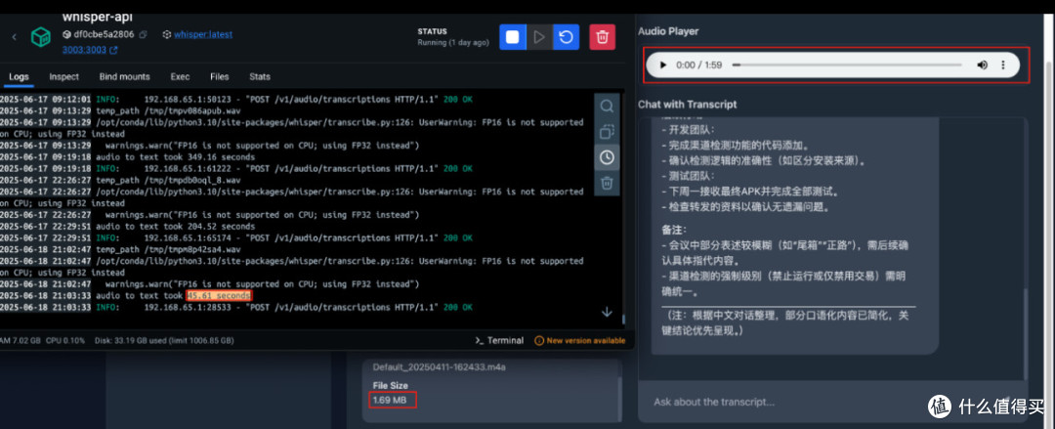Screen dimensions: 1055x429
Task: Click the Ask about the transcript input field
Action: [832, 402]
